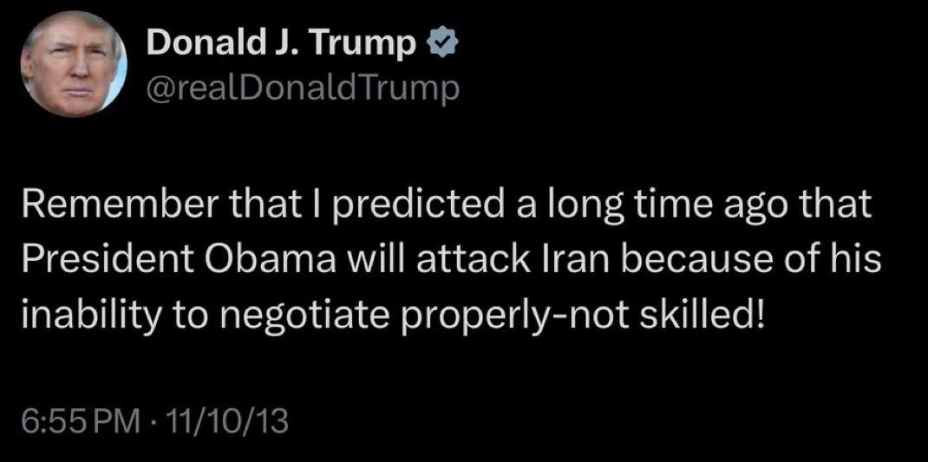Click the profile picture avatar
This screenshot has width=928, height=462.
click(75, 64)
